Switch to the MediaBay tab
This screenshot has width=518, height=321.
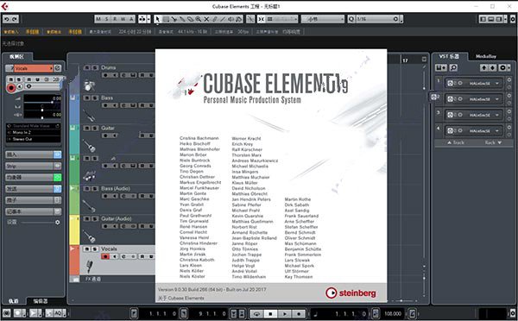[x=485, y=56]
